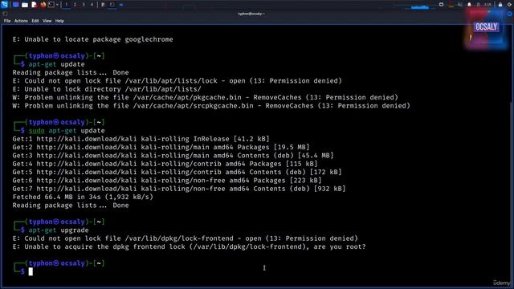Image resolution: width=514 pixels, height=289 pixels.
Task: Switch to workspace 4
Action: point(92,5)
